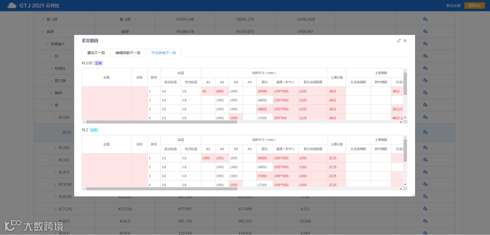Click XL2 table vertical scrollbar thumb
This screenshot has width=490, height=235.
click(x=405, y=150)
